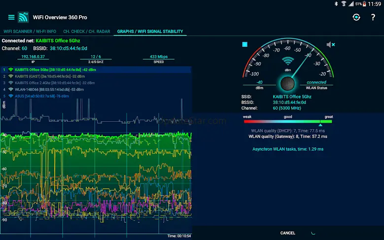Open help via question mark icon
384x240 pixels.
click(373, 17)
